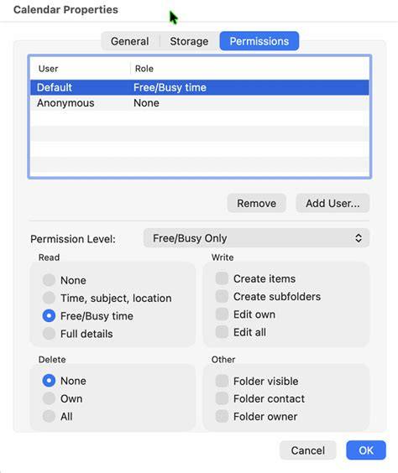Toggle the Folder visible checkbox
This screenshot has width=398, height=473.
(x=222, y=381)
